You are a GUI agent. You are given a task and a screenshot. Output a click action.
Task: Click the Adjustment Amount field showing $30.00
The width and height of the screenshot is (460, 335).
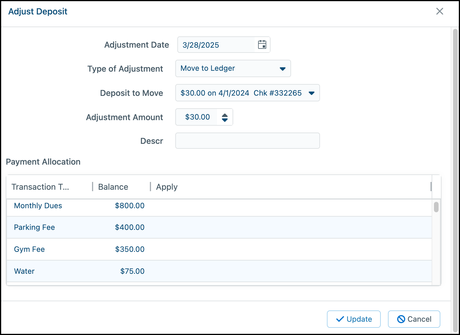click(x=197, y=117)
